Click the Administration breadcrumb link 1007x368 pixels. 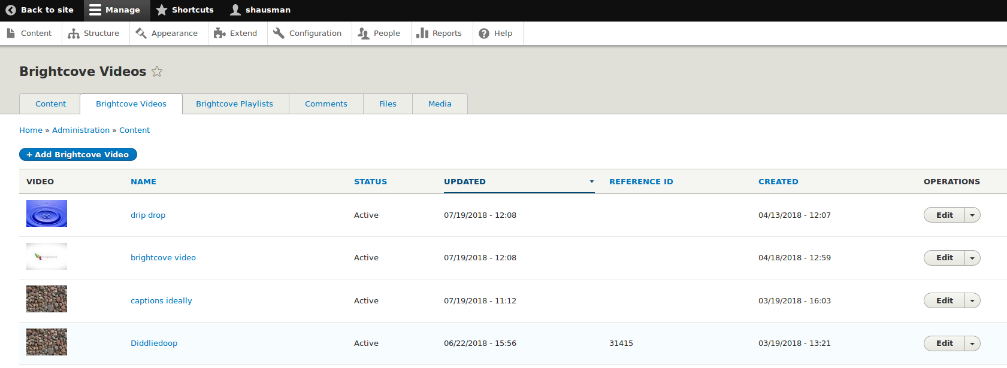81,130
